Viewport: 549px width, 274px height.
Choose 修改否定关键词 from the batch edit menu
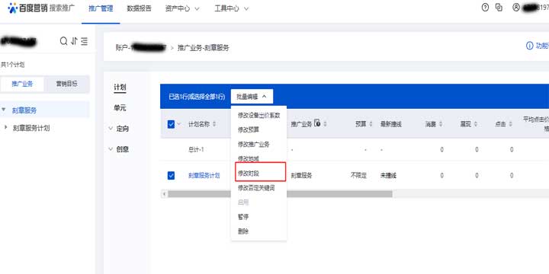tap(256, 188)
